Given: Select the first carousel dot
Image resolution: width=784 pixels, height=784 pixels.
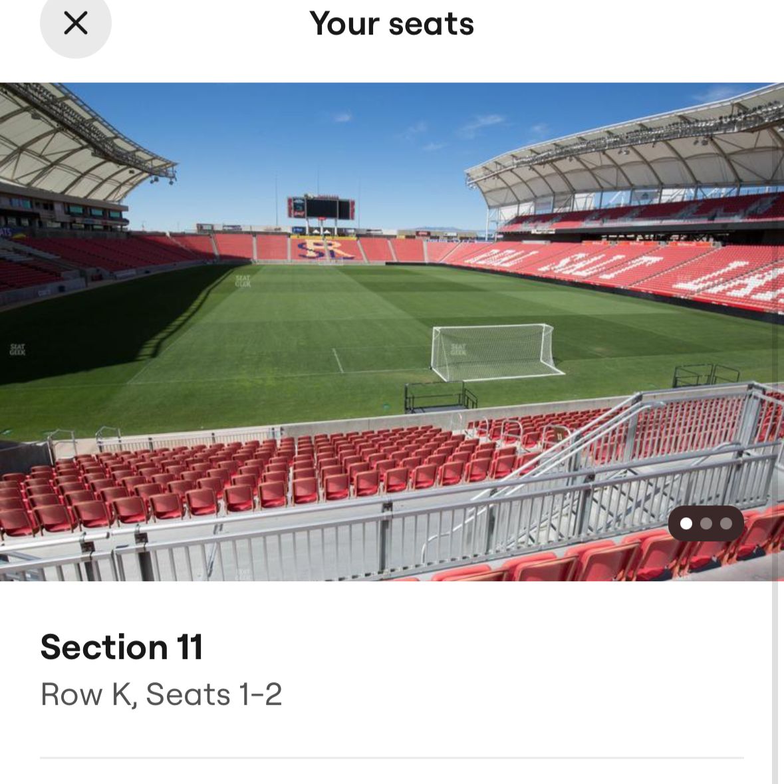Looking at the screenshot, I should pos(686,524).
